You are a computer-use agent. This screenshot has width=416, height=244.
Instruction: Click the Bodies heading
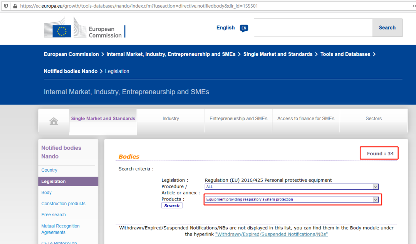pos(129,157)
